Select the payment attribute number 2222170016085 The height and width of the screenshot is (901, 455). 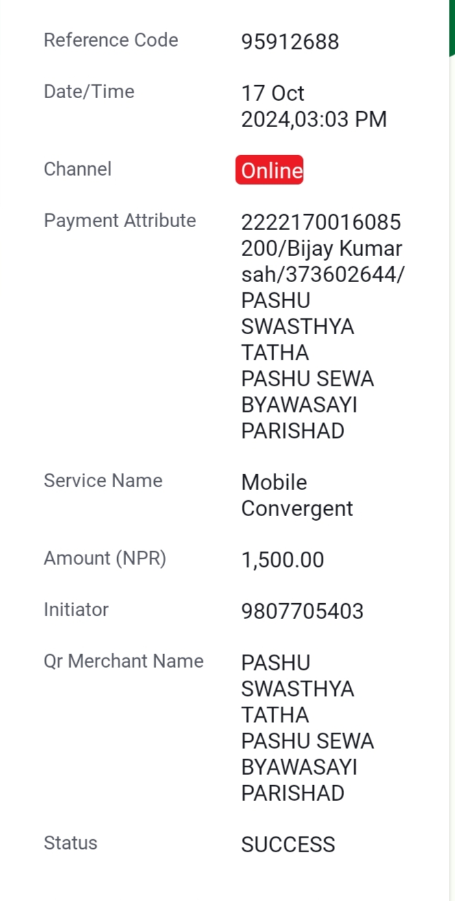point(321,223)
